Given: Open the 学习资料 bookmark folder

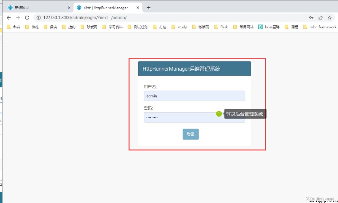Looking at the screenshot, I should click(112, 27).
